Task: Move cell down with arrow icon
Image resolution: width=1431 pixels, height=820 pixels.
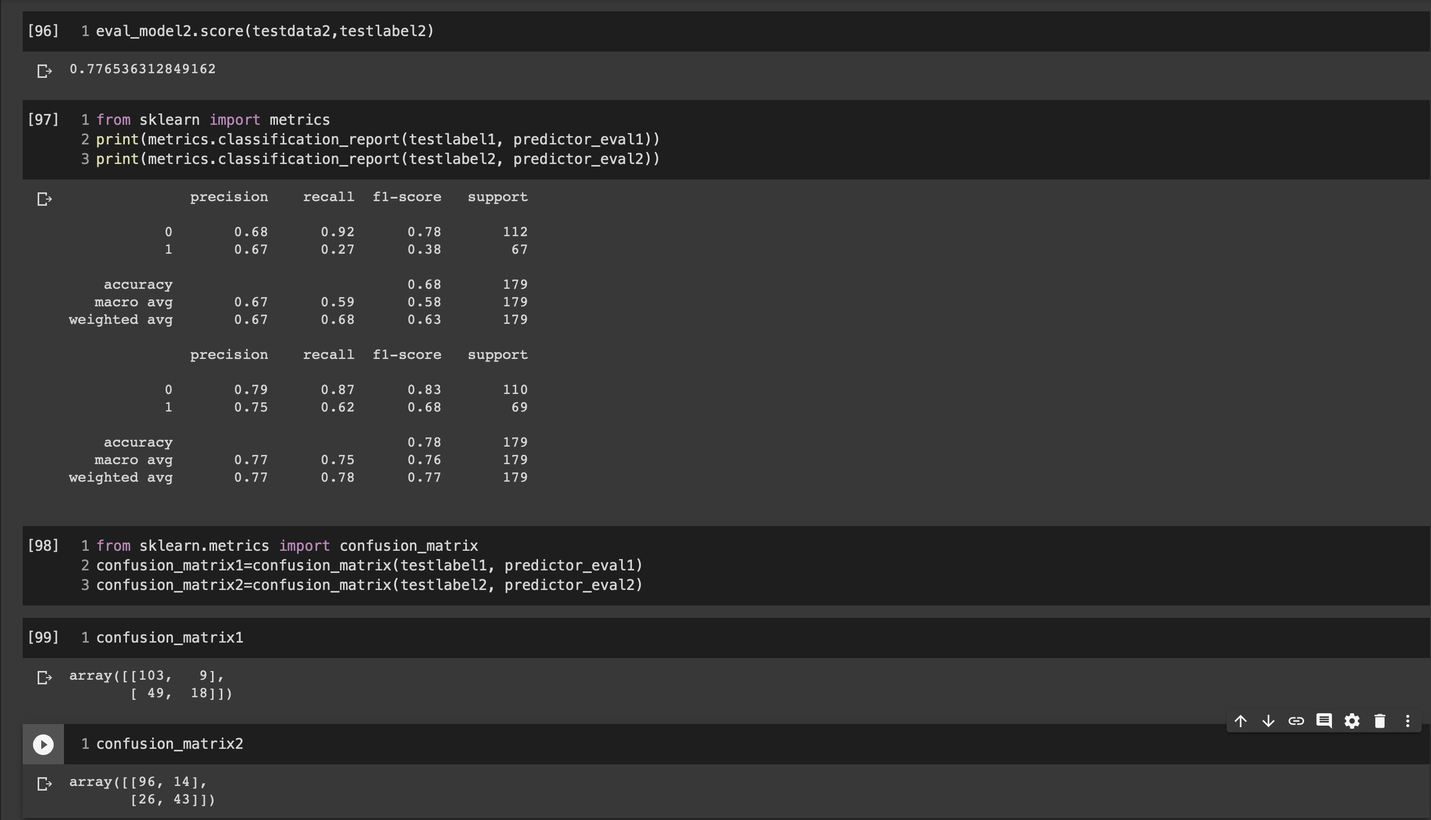Action: click(x=1268, y=721)
